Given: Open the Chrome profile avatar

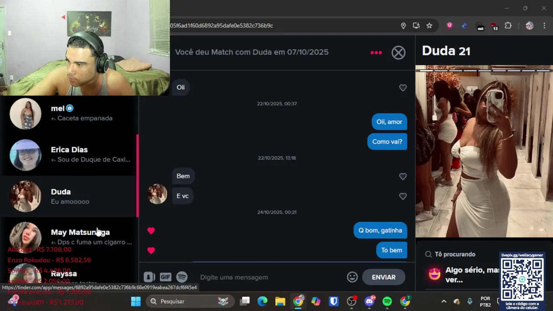Looking at the screenshot, I should pos(529,25).
